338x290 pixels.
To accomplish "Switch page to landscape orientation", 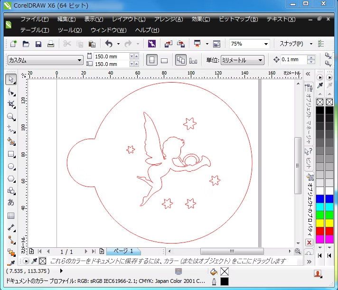I will [164, 60].
